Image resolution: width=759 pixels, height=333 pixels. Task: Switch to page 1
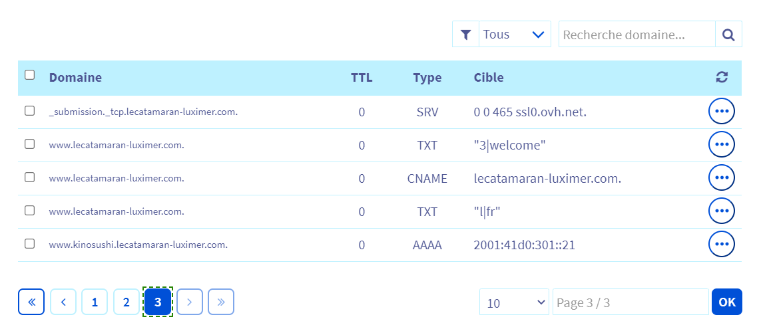click(x=95, y=302)
